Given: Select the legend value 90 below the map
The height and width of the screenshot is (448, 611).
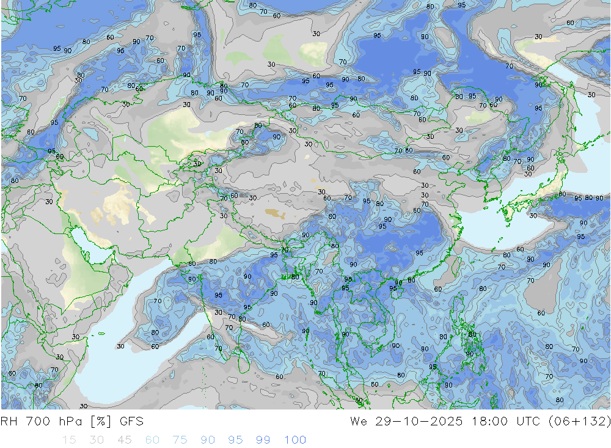Looking at the screenshot, I should pos(208,440).
